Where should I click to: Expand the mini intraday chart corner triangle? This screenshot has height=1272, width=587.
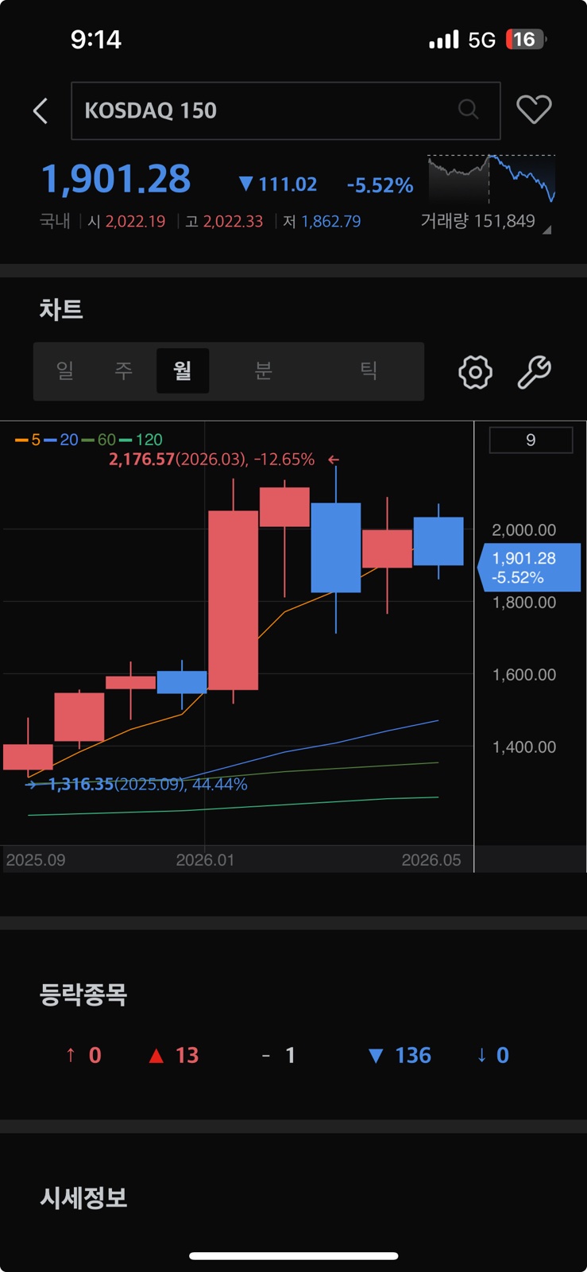(x=547, y=230)
